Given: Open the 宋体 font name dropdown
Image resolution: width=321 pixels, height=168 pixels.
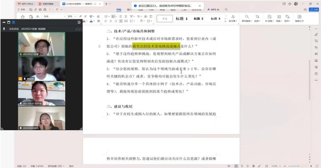Looking at the screenshot, I should [x=54, y=16].
